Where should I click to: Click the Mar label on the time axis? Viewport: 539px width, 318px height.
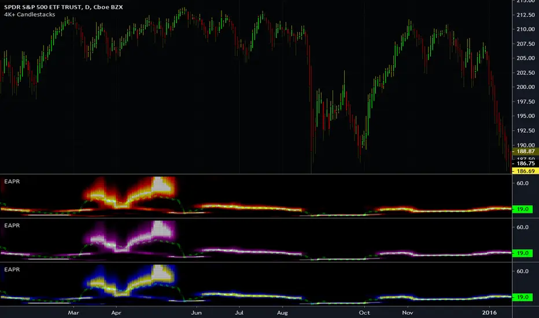tap(73, 312)
